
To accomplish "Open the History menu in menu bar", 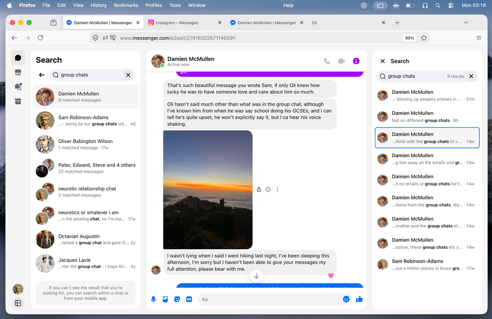I will click(x=99, y=5).
